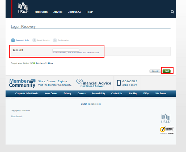The image size is (186, 152).
Task: Open Contact Us in footer bar
Action: [117, 93]
